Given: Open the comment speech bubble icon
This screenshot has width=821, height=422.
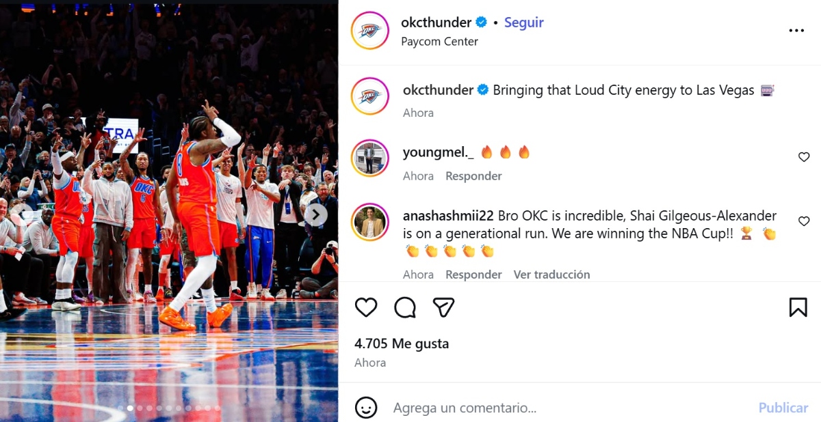Looking at the screenshot, I should click(405, 307).
